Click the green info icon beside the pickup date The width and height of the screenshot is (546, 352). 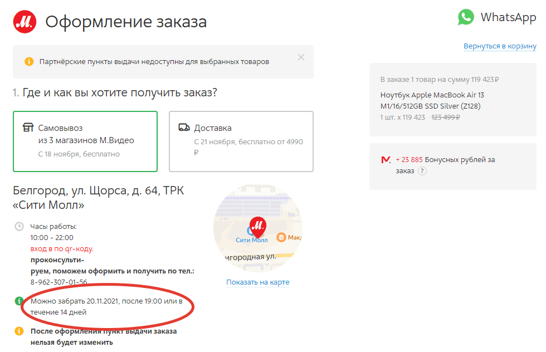[x=19, y=301]
